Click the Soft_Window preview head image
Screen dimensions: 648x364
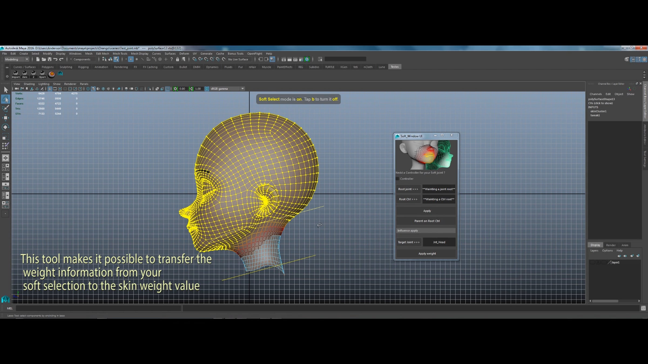(426, 155)
